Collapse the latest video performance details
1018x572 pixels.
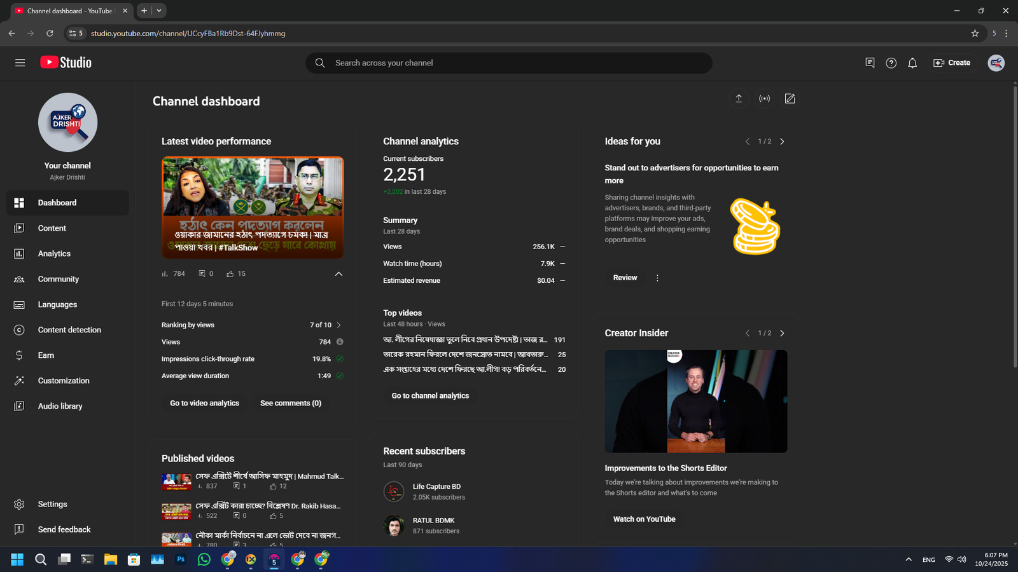[338, 274]
